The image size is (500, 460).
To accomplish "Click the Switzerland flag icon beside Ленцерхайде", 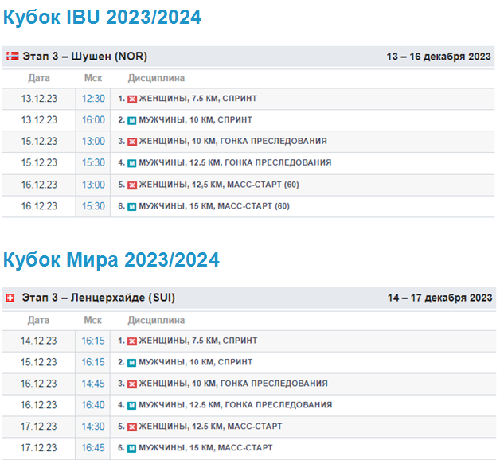I will [10, 298].
